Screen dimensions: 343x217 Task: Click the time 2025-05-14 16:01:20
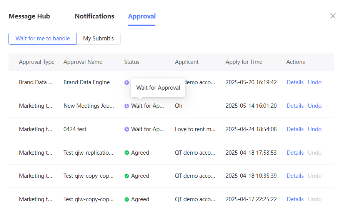tap(251, 106)
